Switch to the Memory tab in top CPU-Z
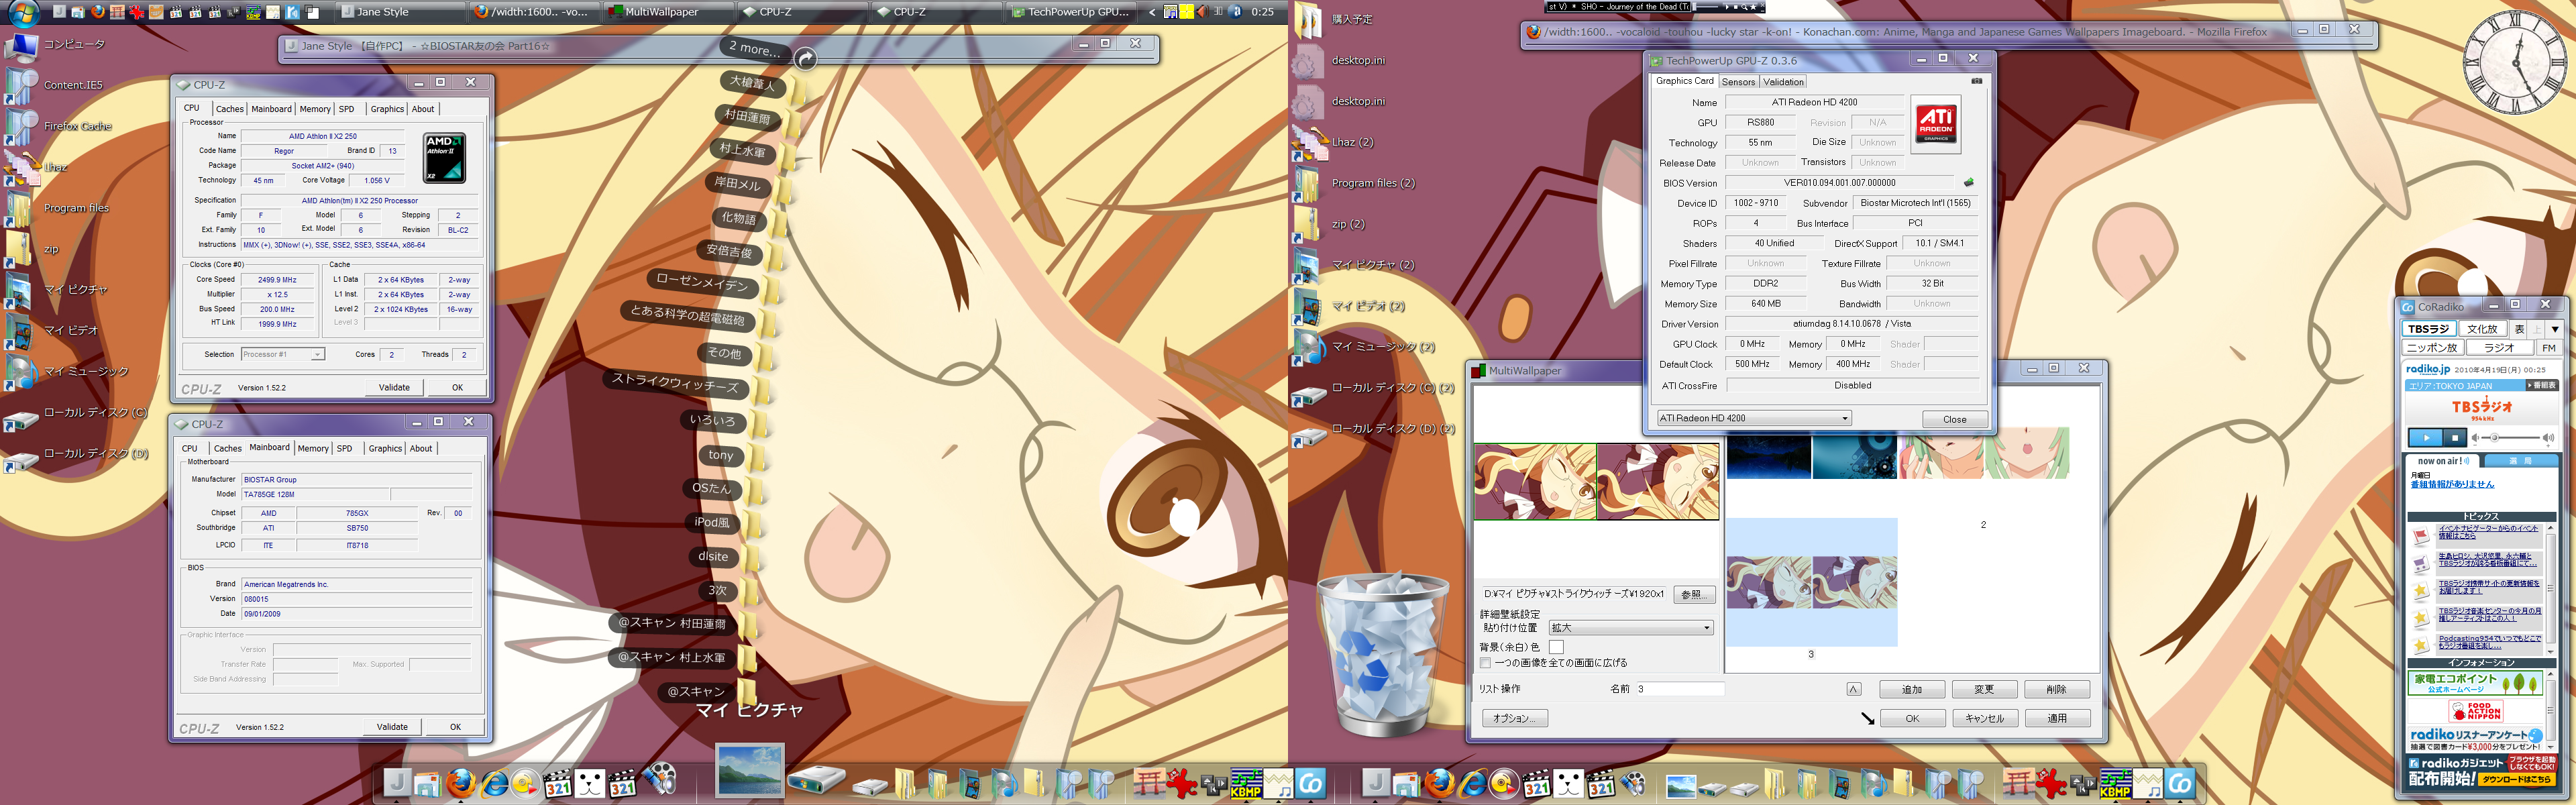The image size is (2576, 805). [315, 109]
